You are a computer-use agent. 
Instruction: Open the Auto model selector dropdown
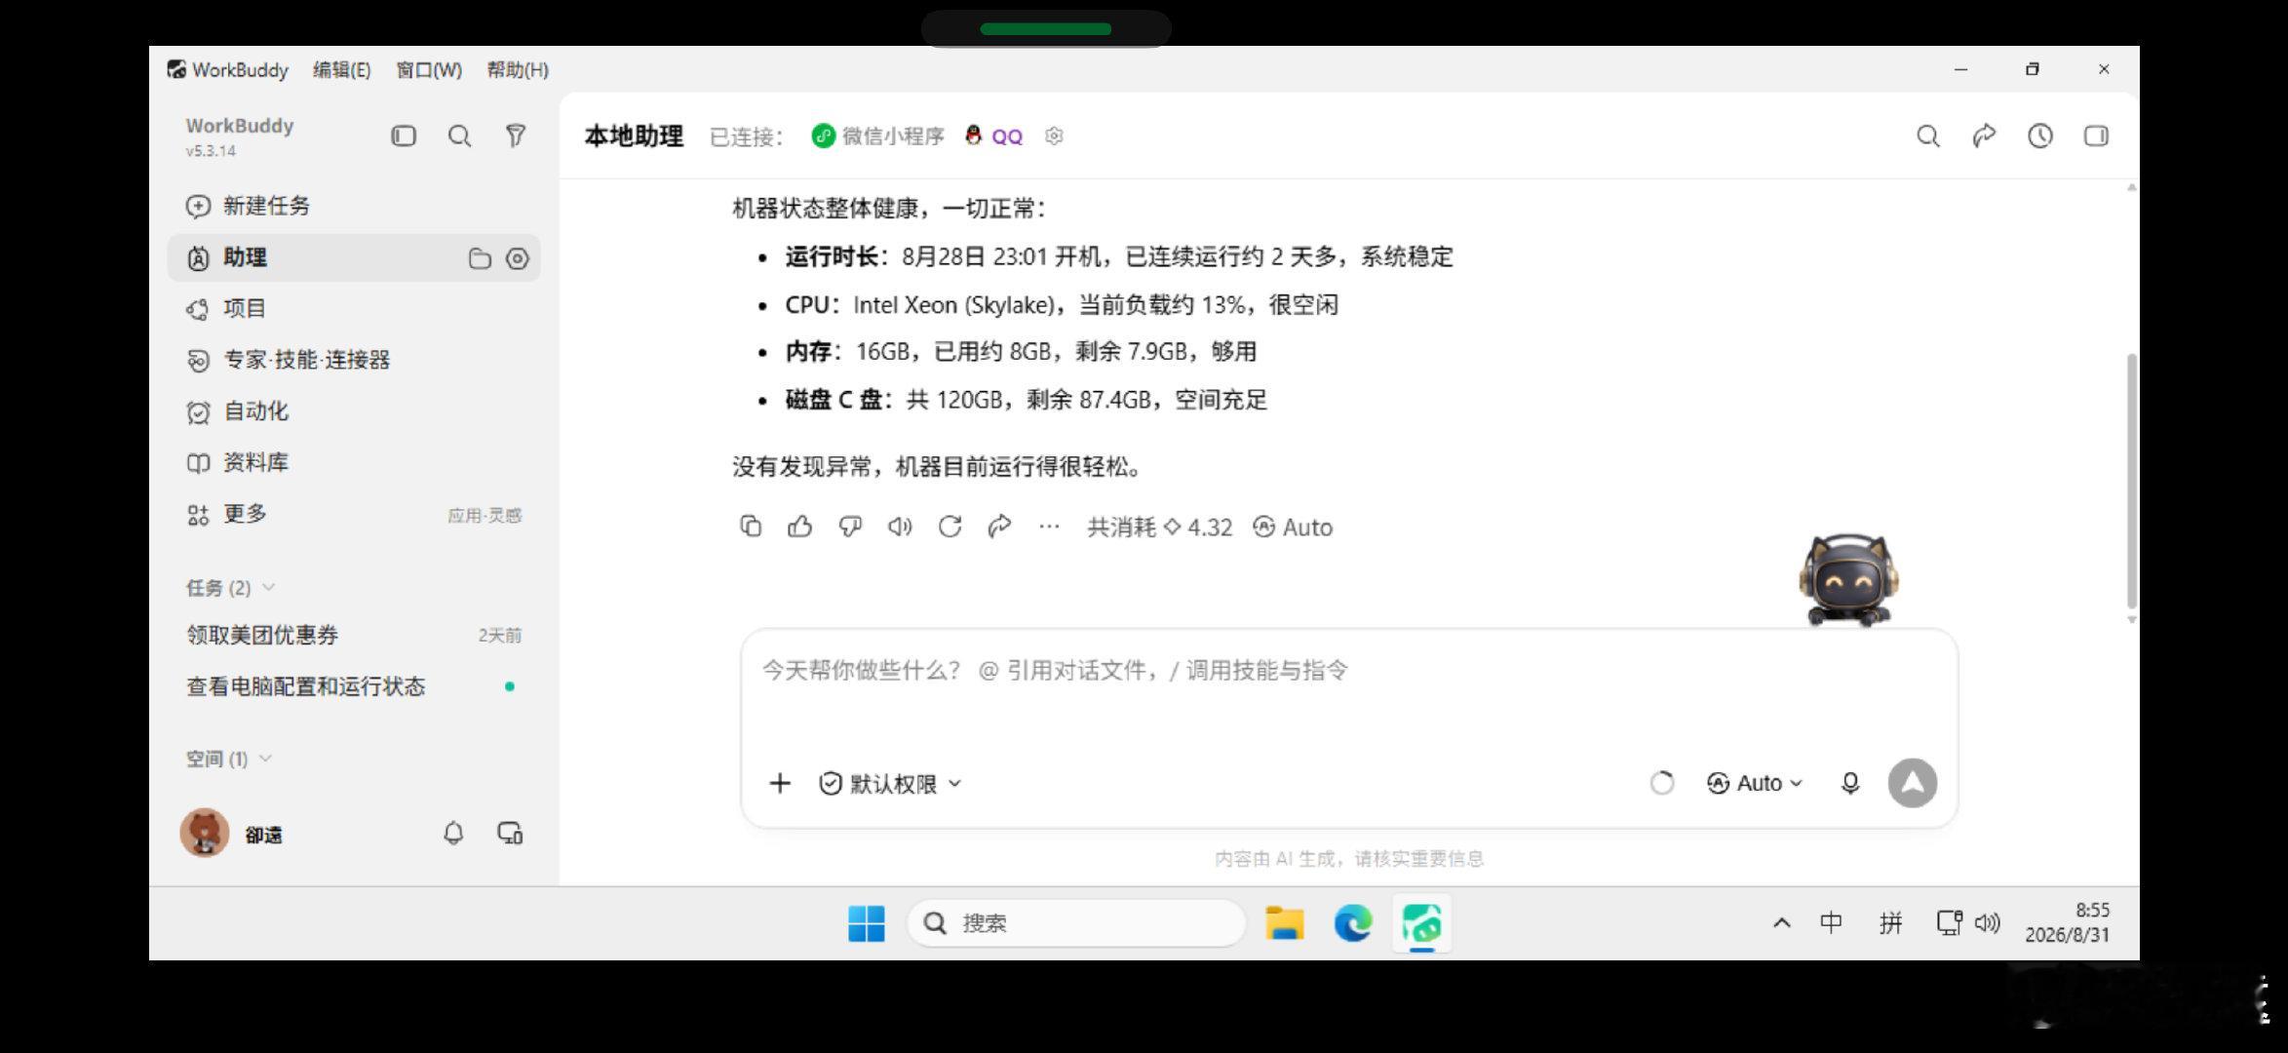coord(1755,783)
